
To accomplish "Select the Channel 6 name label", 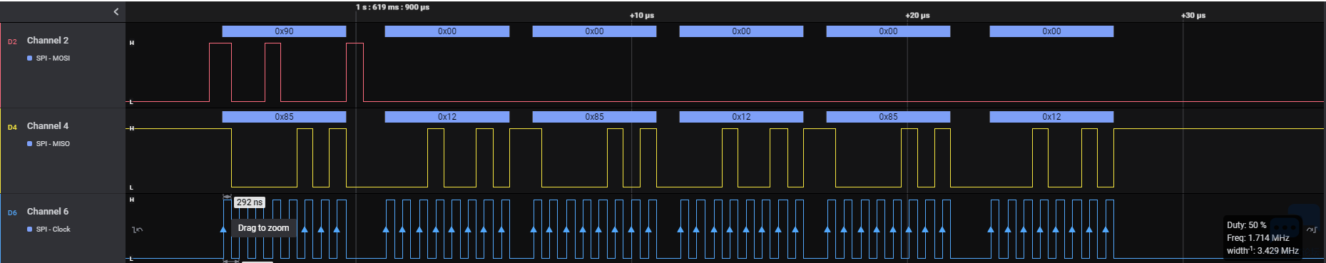I will tap(48, 212).
